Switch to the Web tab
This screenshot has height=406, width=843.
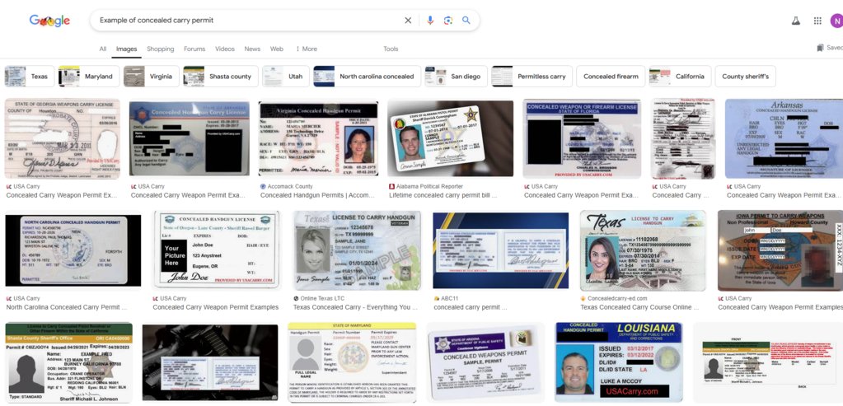tap(277, 49)
